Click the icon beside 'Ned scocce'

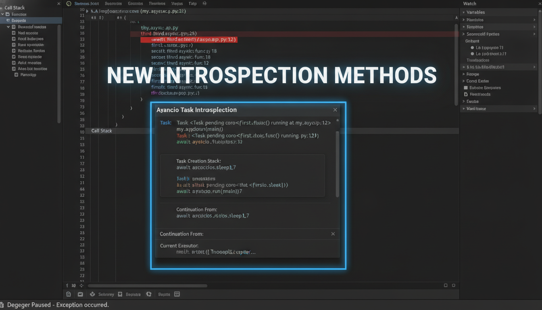point(14,33)
